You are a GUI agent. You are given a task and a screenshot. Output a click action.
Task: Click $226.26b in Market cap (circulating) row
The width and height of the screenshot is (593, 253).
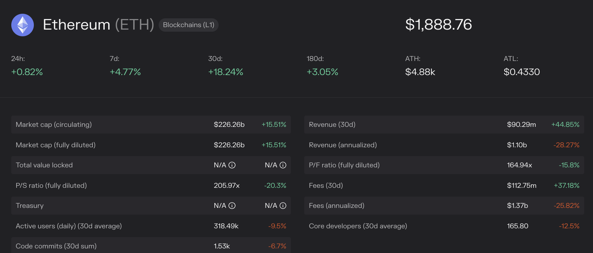[x=229, y=125]
